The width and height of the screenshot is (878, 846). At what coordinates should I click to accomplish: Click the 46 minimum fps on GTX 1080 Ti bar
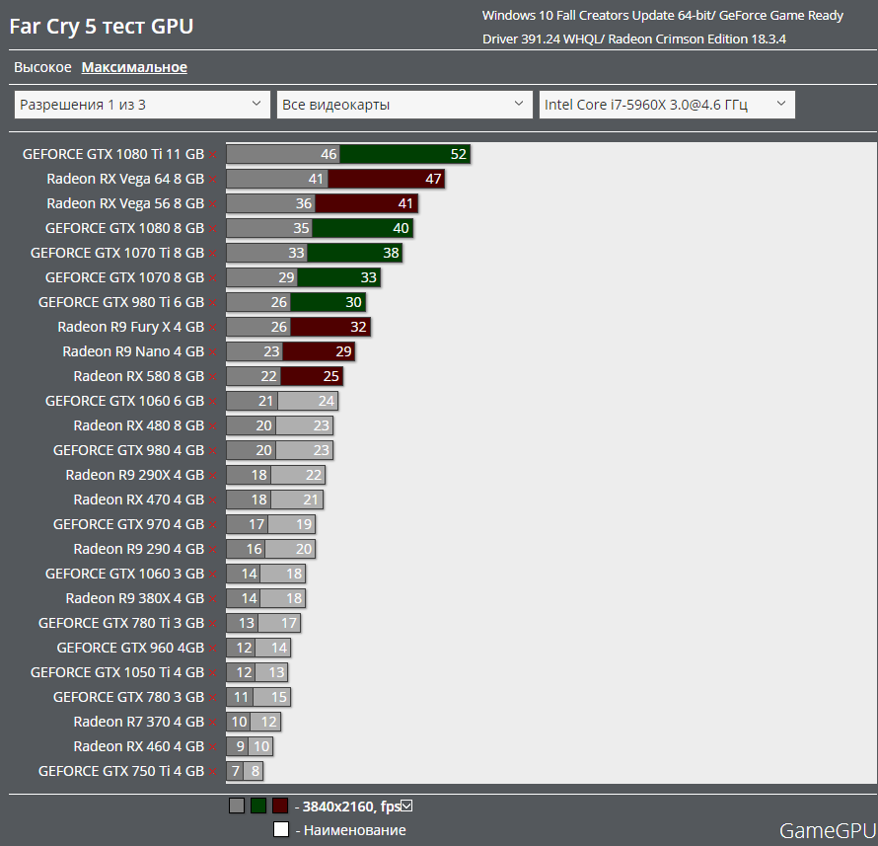tap(329, 154)
